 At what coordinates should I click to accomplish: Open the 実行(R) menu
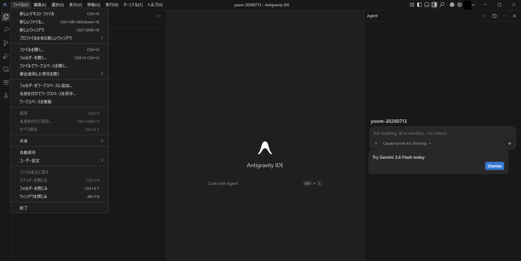tap(112, 5)
